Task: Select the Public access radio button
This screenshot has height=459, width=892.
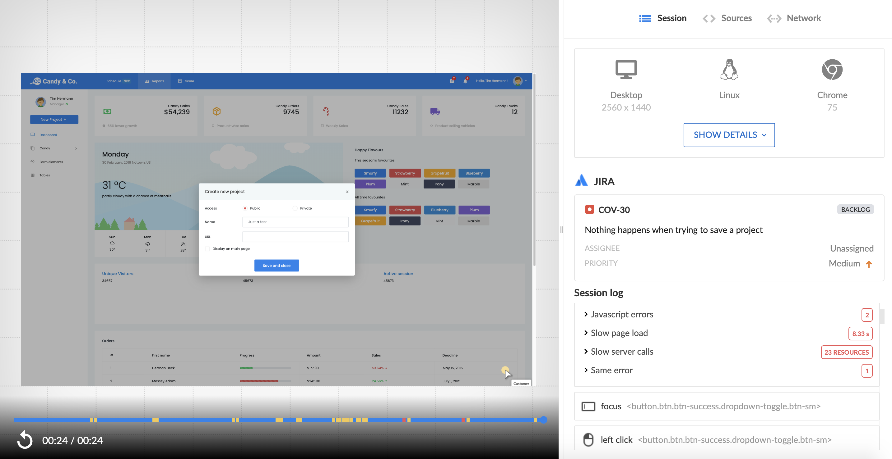Action: pyautogui.click(x=245, y=208)
